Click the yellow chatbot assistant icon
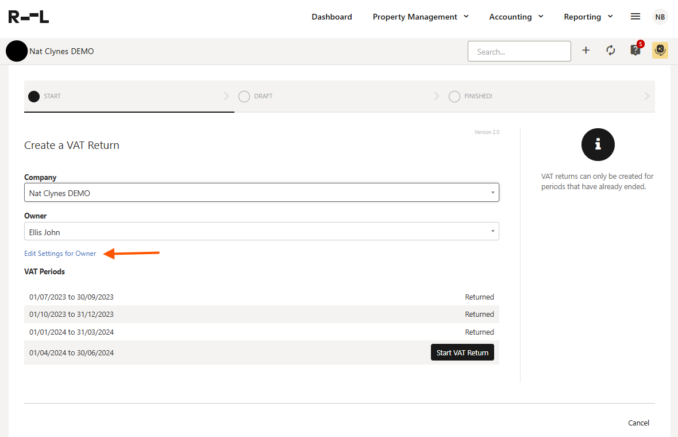Screen dimensions: 678x437 coord(660,51)
